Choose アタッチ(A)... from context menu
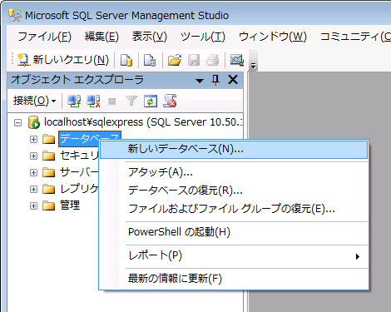Screen dimensions: 391x312 click(234, 172)
